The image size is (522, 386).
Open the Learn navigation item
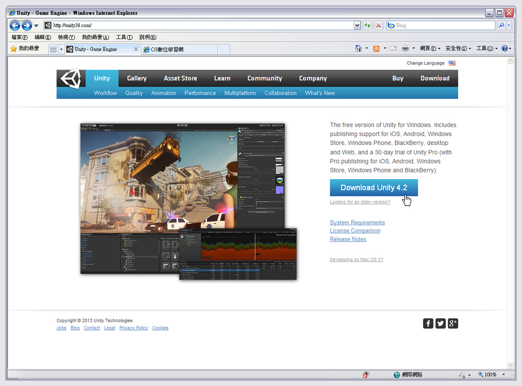(x=223, y=79)
